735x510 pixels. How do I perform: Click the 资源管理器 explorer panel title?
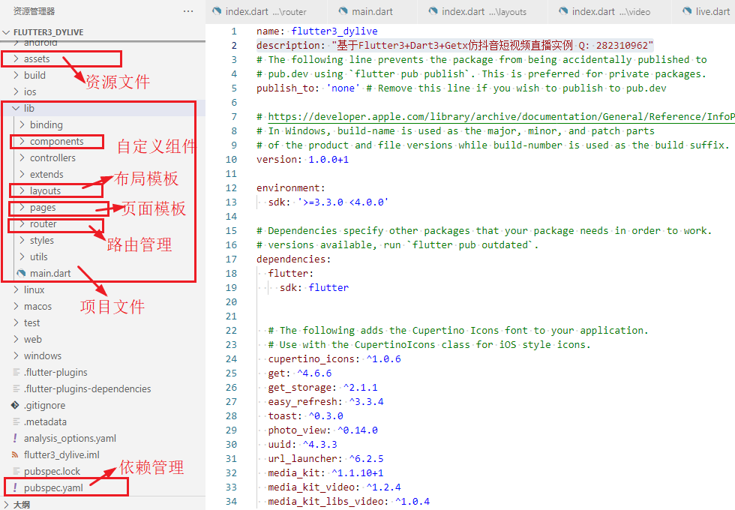pyautogui.click(x=34, y=11)
